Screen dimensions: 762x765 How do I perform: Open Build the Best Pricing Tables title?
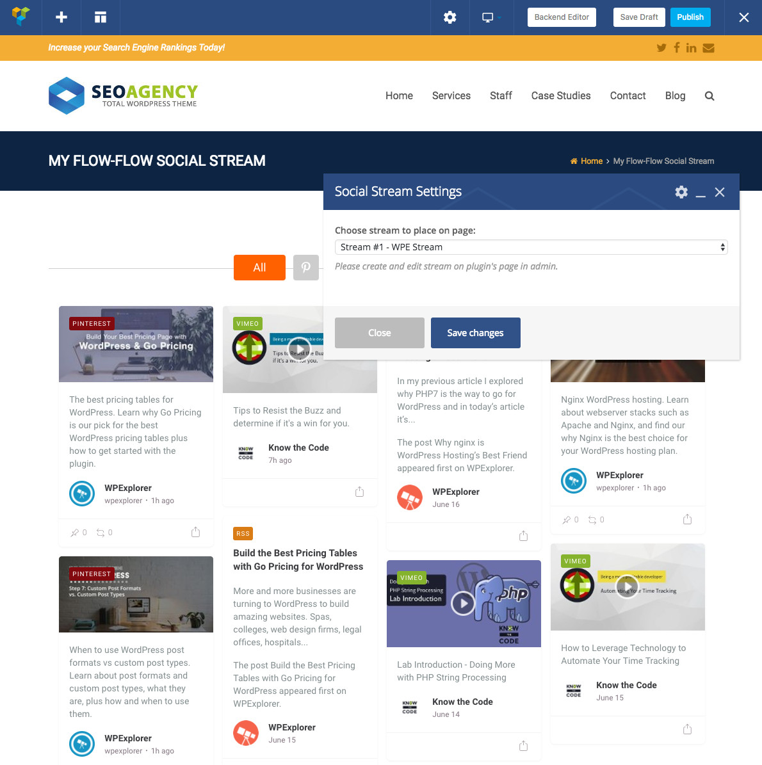coord(298,560)
